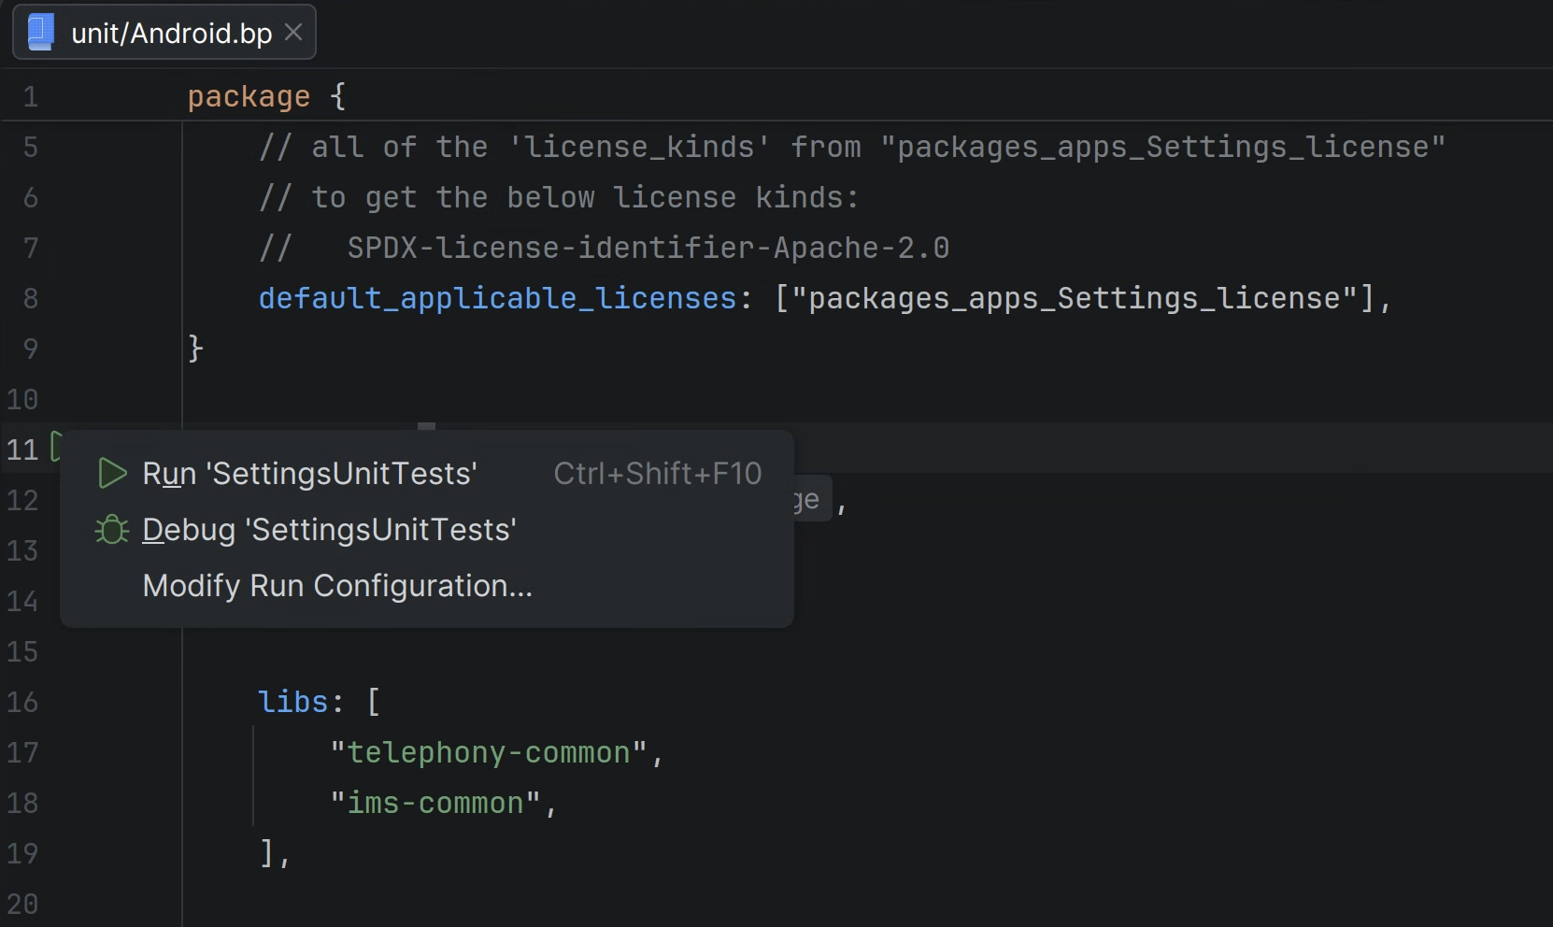Click line number 16 in gutter
1553x927 pixels.
point(22,702)
